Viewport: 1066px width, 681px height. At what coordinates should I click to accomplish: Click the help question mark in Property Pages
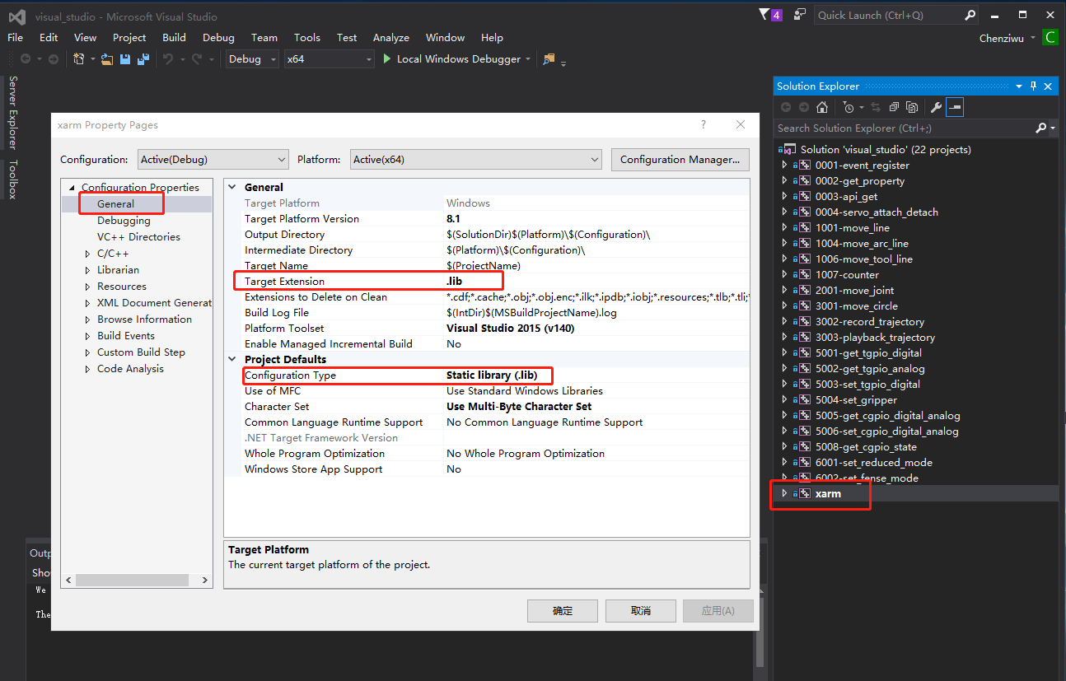pos(704,124)
